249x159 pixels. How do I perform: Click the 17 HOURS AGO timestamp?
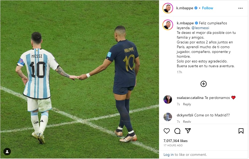[x=173, y=146]
